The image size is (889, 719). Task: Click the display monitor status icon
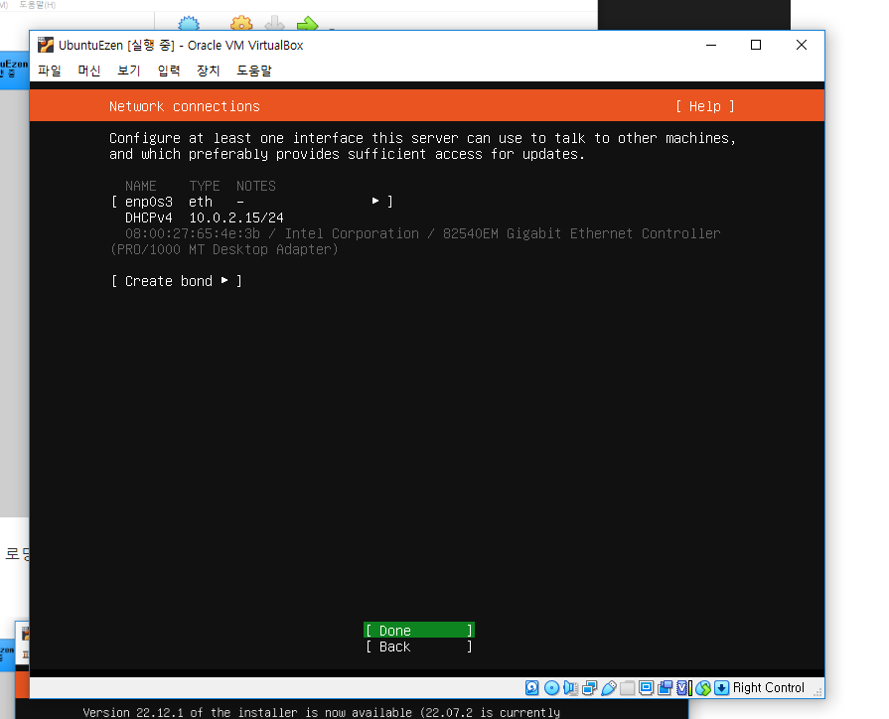pyautogui.click(x=646, y=688)
